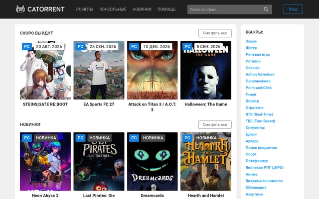The image size is (319, 199).
Task: Select the Гонки genre link
Action: pos(251,95)
